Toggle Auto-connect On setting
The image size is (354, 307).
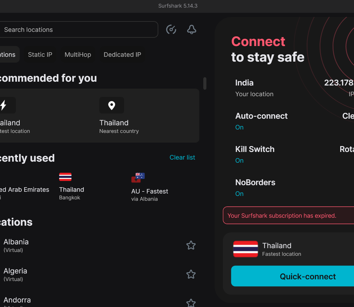point(240,127)
